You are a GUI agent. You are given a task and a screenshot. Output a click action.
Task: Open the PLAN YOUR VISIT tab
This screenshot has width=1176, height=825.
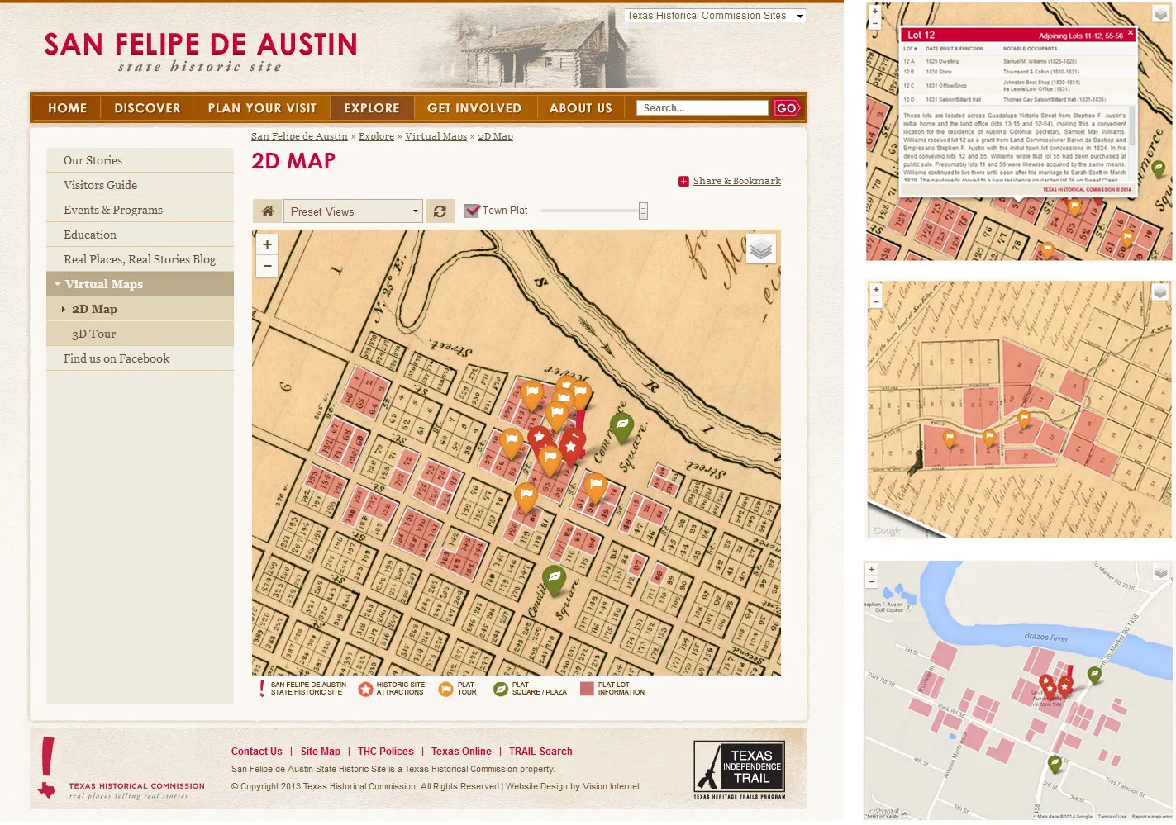(262, 108)
